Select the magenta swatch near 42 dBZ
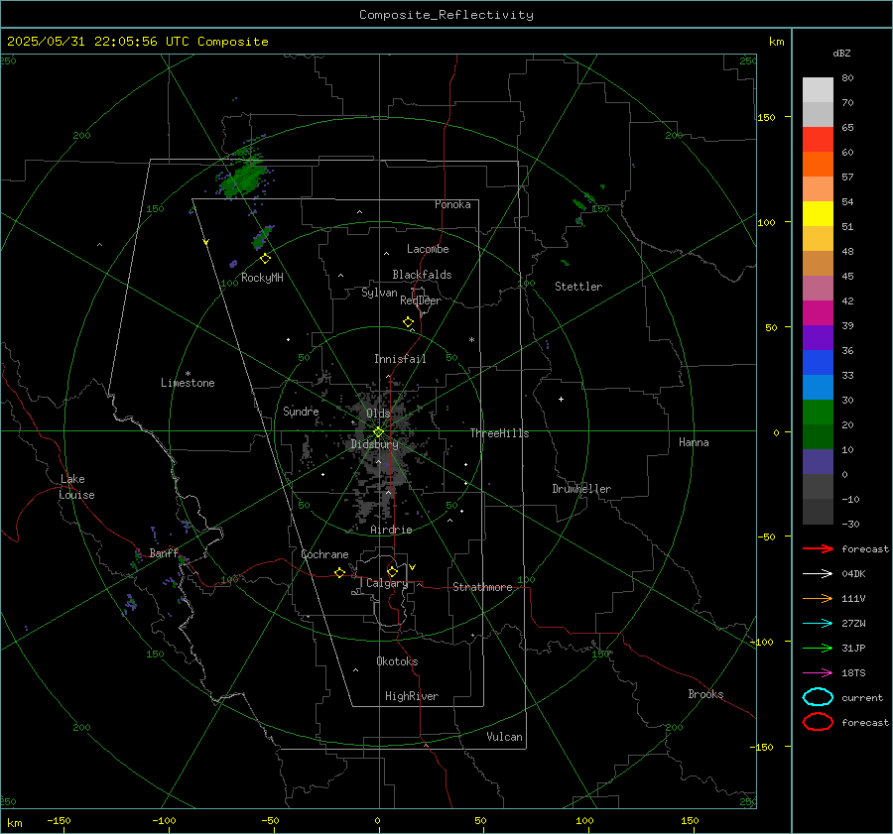893x834 pixels. (818, 312)
